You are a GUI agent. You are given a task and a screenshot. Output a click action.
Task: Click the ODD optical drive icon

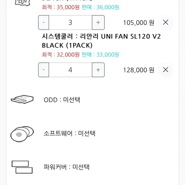[22, 99]
